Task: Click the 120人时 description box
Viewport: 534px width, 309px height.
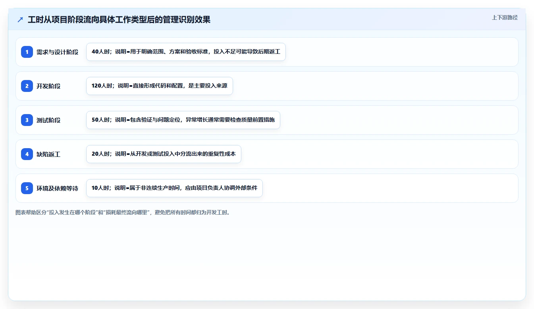Action: (x=160, y=86)
